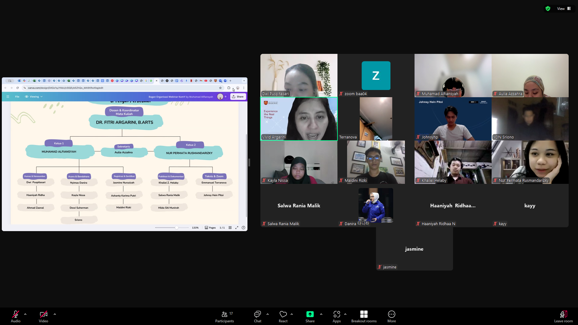Click the 133% zoom level
The width and height of the screenshot is (578, 325).
195,228
